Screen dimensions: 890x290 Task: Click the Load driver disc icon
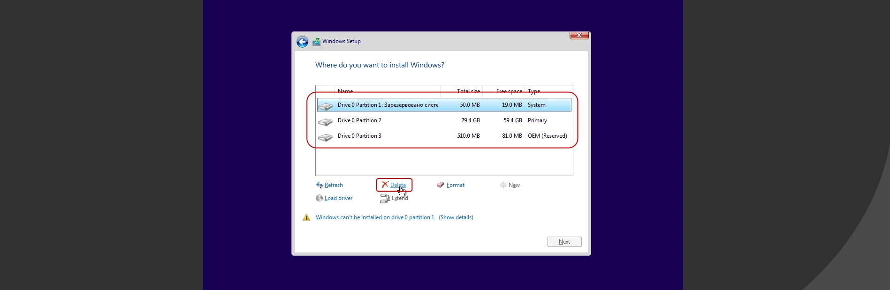point(319,198)
